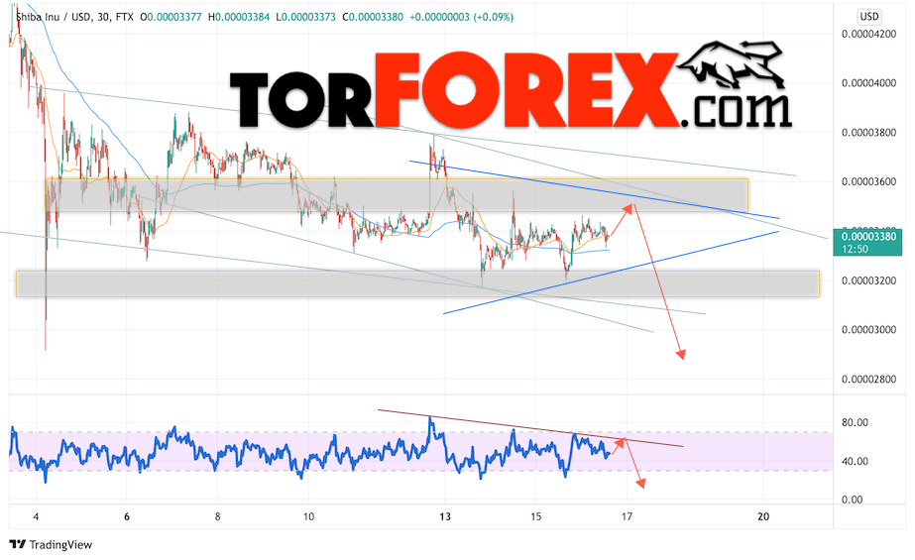This screenshot has height=560, width=915.
Task: Click the 0.00003800 price axis label
Action: pos(868,133)
